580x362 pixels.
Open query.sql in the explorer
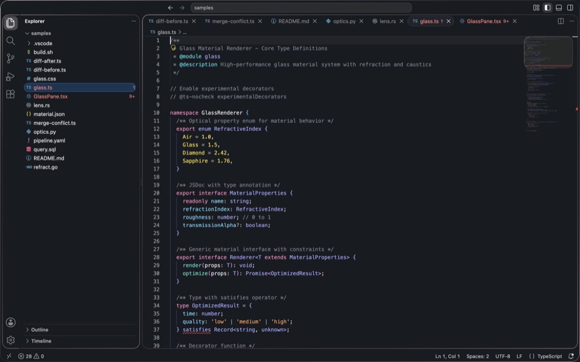pyautogui.click(x=80, y=149)
